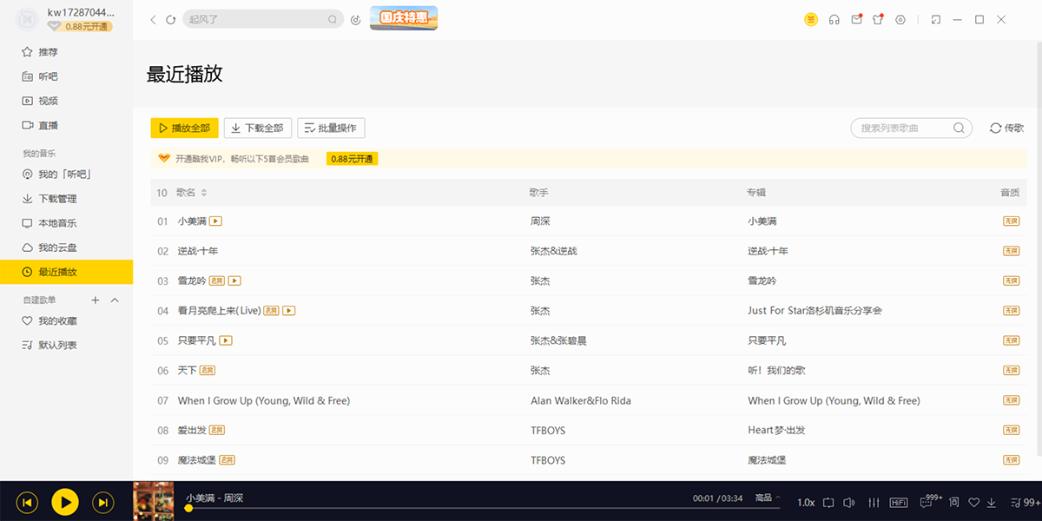Expand the 高品 audio quality selector
Viewport: 1042px width, 521px height.
tap(767, 498)
